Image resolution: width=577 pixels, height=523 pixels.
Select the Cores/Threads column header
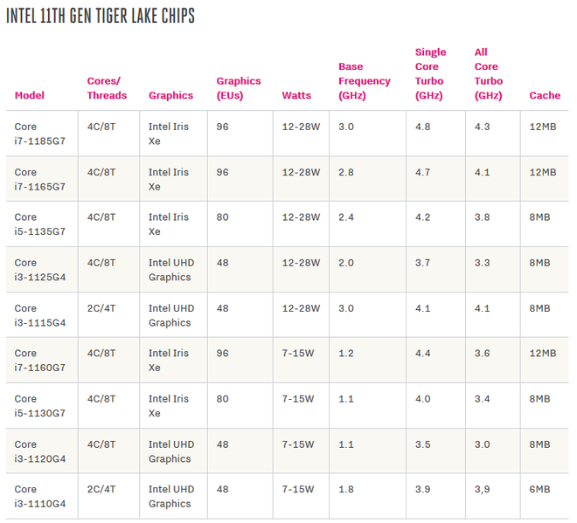pos(107,88)
